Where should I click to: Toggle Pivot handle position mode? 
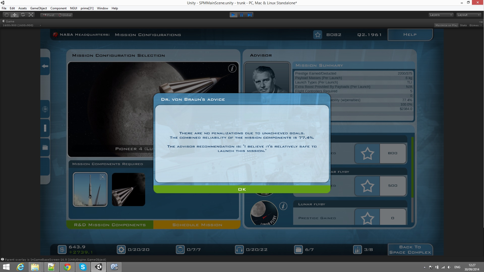click(x=49, y=15)
